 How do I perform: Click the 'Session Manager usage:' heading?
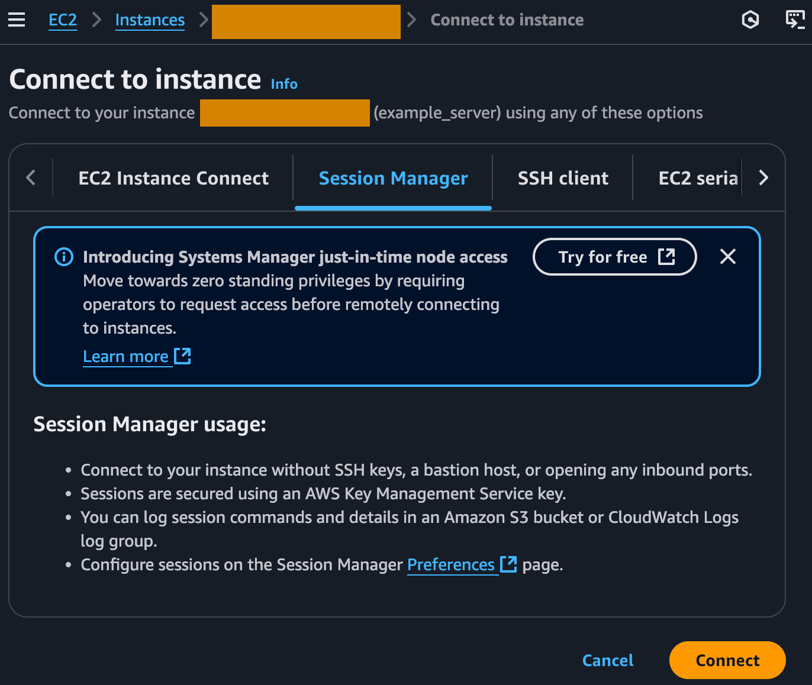[x=150, y=424]
